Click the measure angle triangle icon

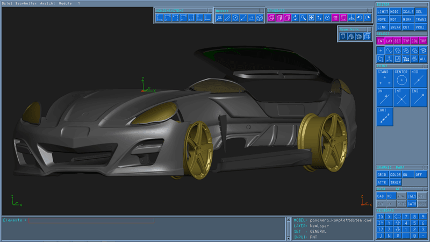pos(252,18)
